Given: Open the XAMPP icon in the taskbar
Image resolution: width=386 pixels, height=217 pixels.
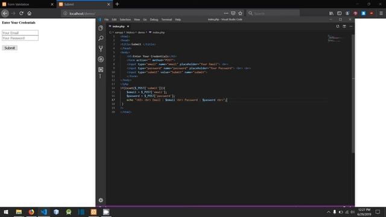Looking at the screenshot, I should [93, 212].
